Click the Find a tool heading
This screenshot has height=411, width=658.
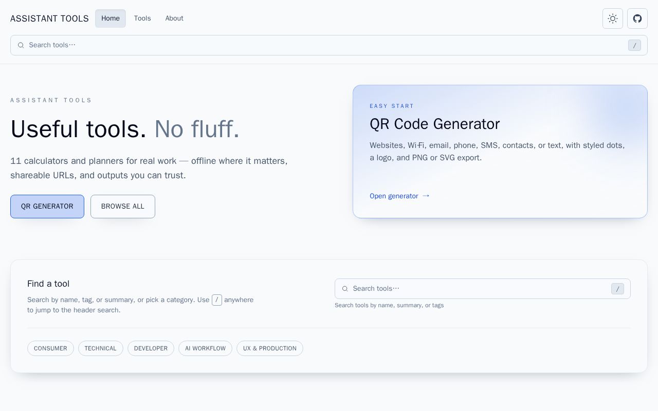[48, 284]
